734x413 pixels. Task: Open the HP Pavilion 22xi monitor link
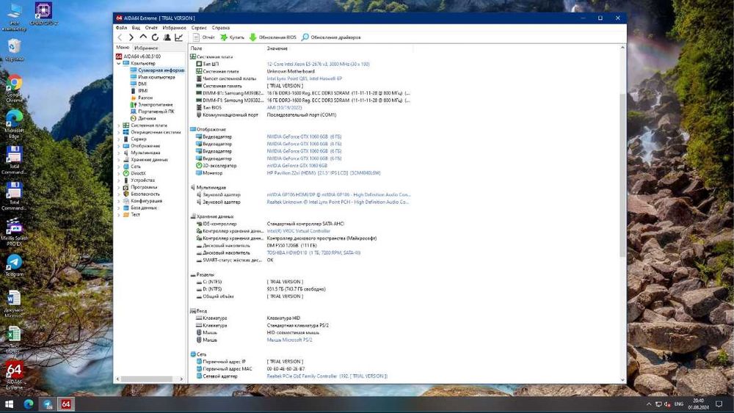click(324, 173)
